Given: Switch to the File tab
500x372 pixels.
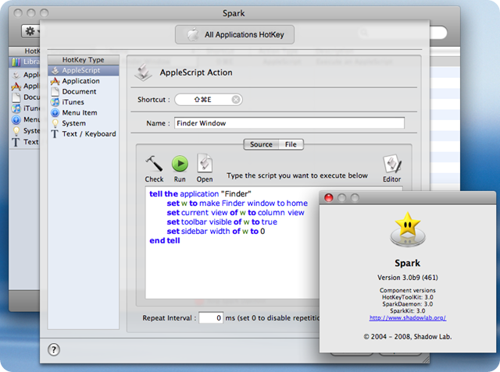Looking at the screenshot, I should pos(290,144).
